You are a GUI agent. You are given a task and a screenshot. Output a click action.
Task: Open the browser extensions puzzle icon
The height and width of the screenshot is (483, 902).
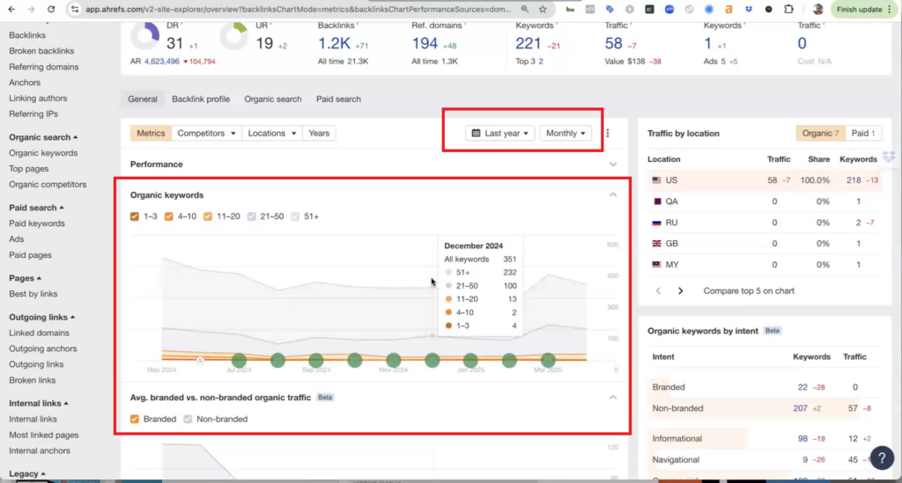tap(788, 9)
